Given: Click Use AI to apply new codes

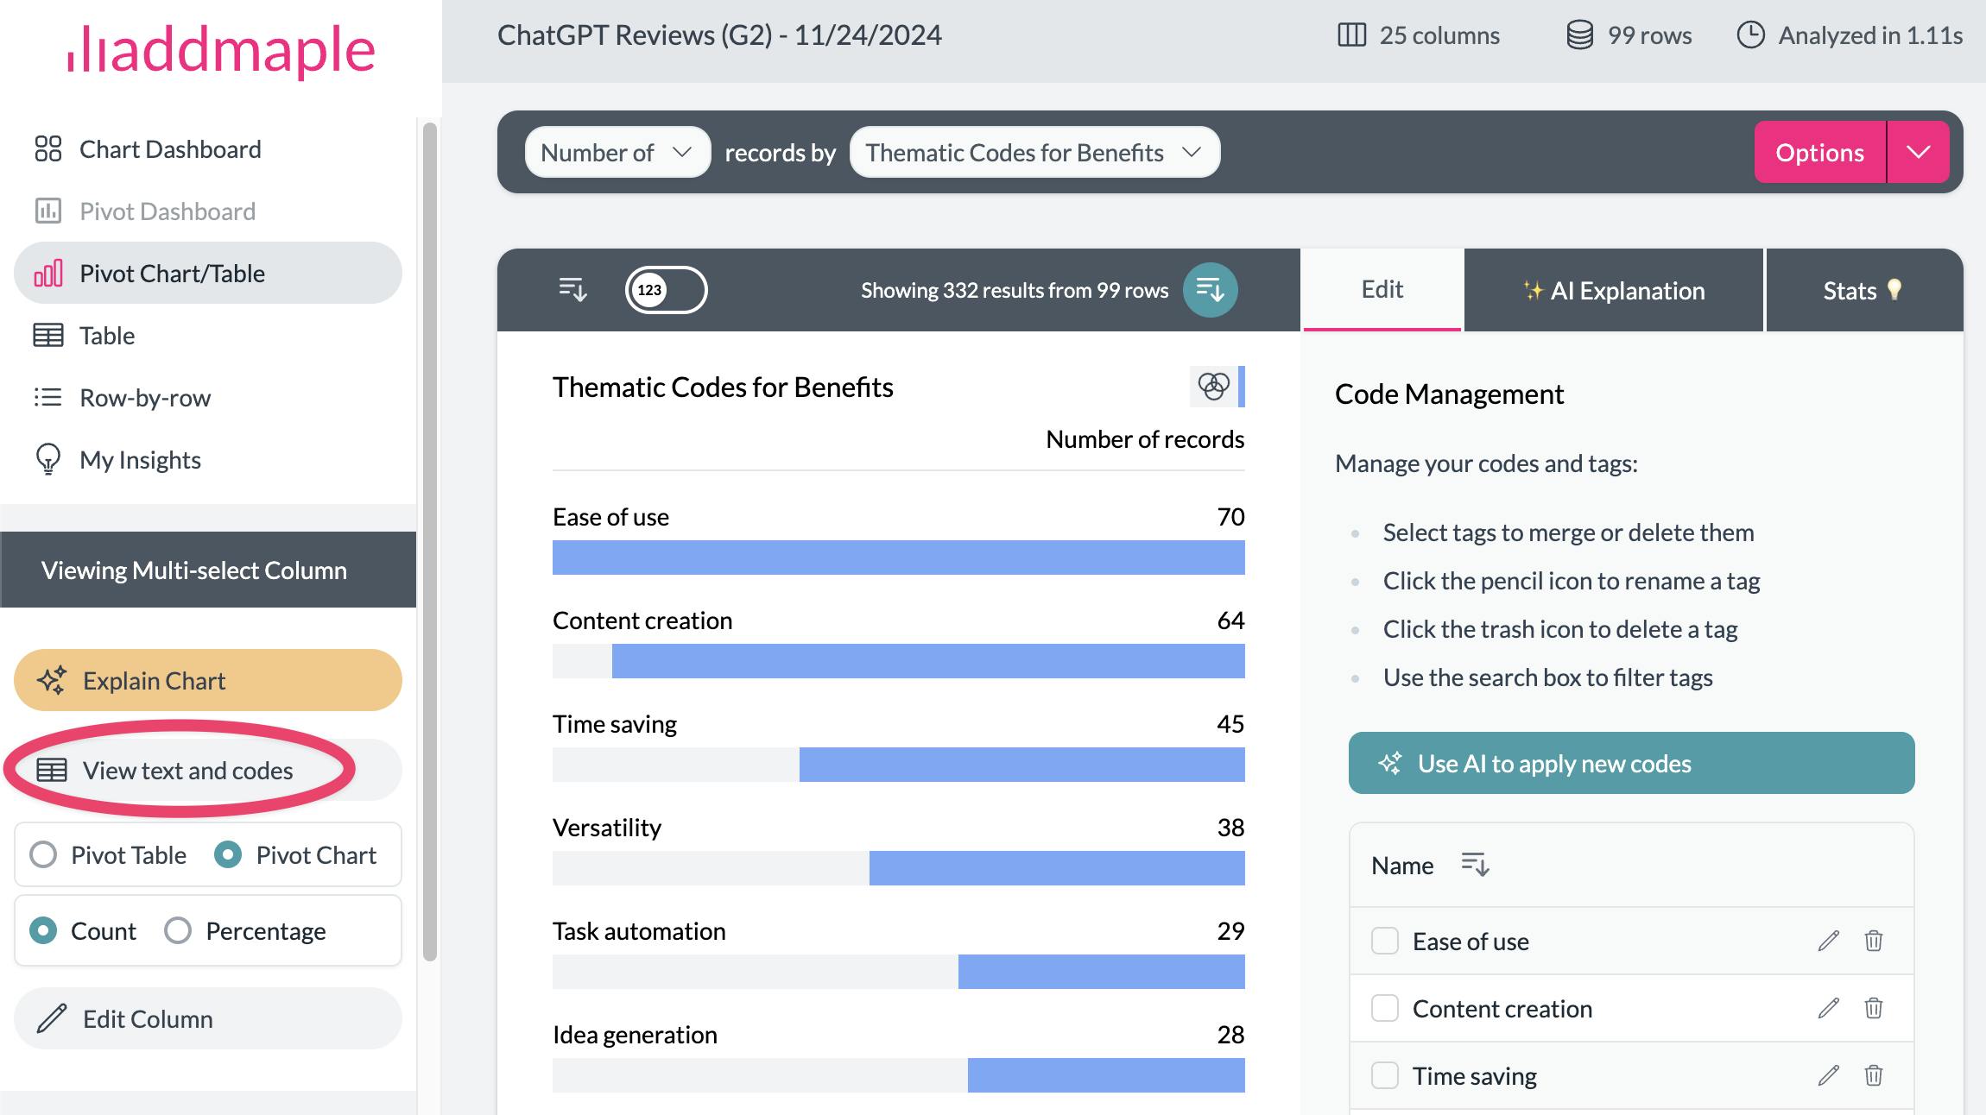Looking at the screenshot, I should pos(1631,764).
